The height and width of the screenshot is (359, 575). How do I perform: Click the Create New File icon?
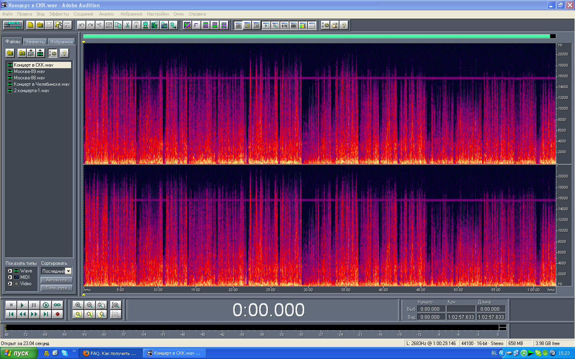tap(30, 25)
